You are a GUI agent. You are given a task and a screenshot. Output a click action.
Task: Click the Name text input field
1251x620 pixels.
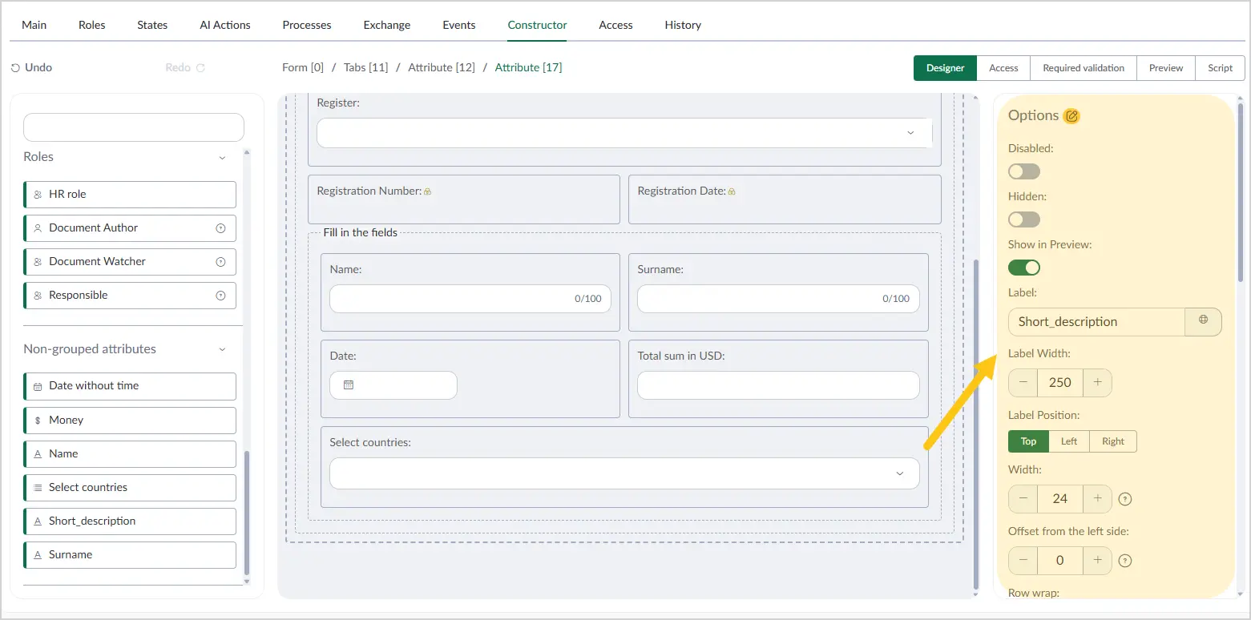click(x=470, y=299)
